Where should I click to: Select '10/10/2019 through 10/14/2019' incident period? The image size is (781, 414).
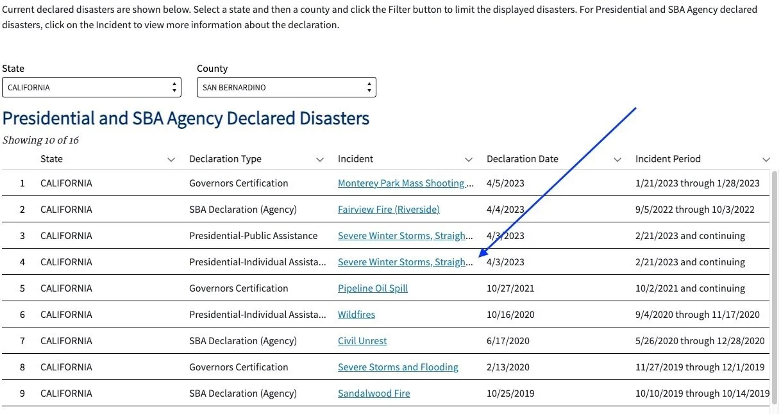point(702,393)
